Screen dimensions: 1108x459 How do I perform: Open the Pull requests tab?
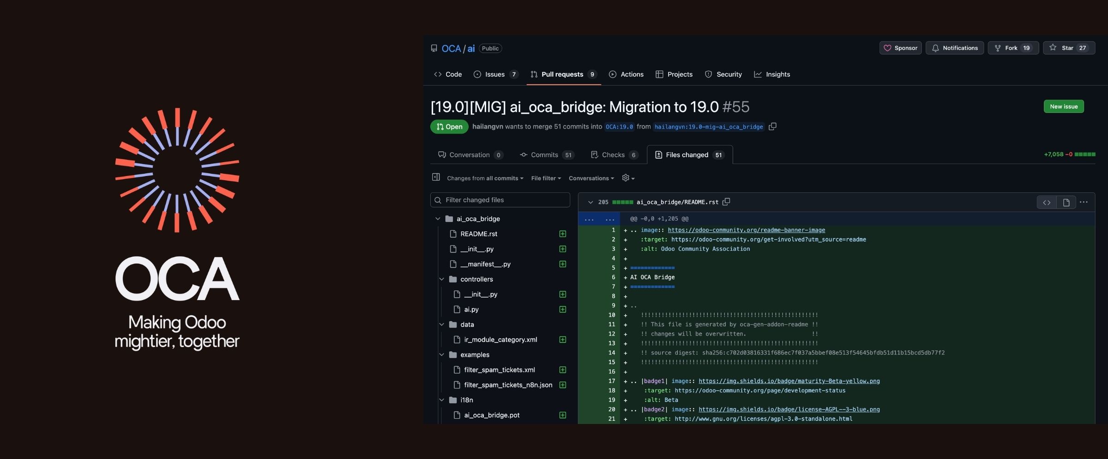(x=564, y=74)
